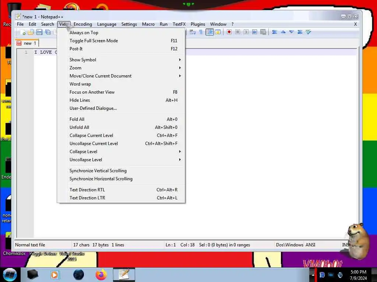
Task: Click the ABC spell-check toolbar icon
Action: click(x=308, y=32)
